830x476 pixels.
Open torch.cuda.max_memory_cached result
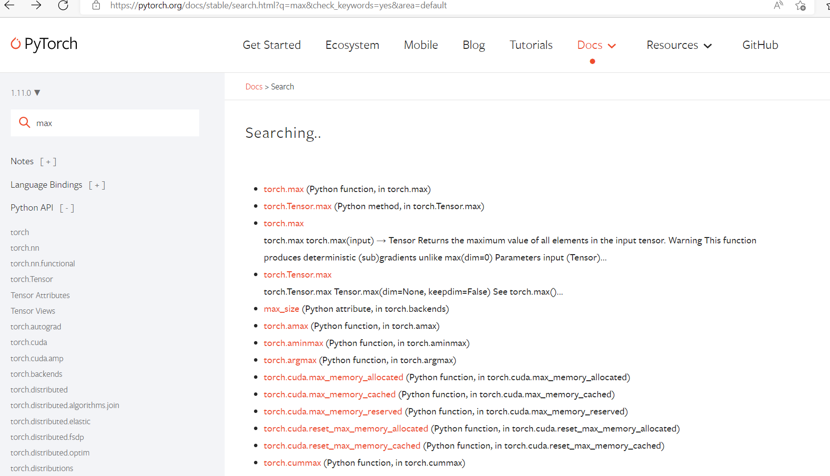tap(329, 394)
